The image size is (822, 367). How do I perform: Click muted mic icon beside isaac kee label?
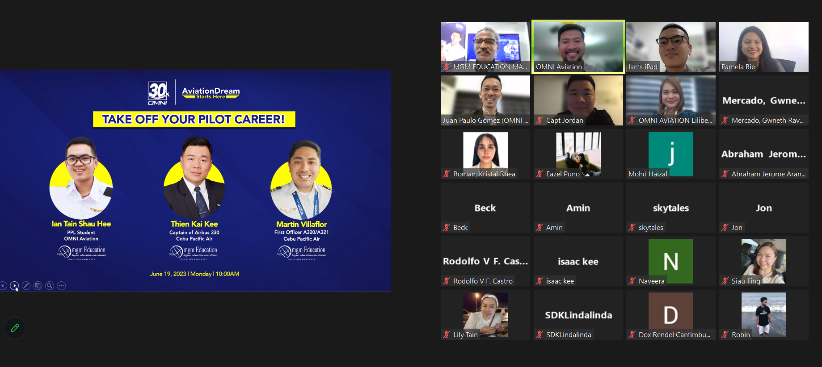540,281
